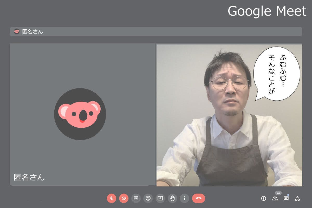Image resolution: width=312 pixels, height=208 pixels.
Task: Open the meeting details info icon
Action: click(x=264, y=198)
